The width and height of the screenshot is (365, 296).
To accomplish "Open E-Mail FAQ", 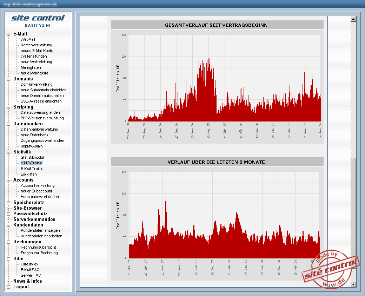I will point(30,269).
